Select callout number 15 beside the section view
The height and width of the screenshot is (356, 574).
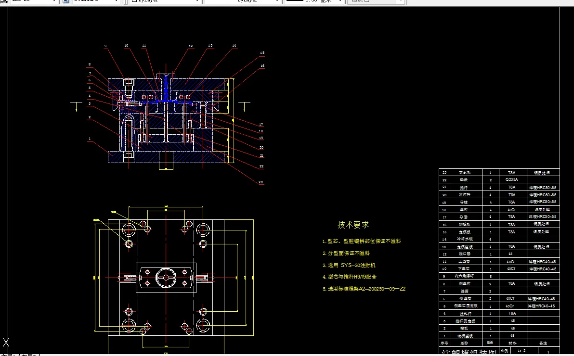pos(262,53)
